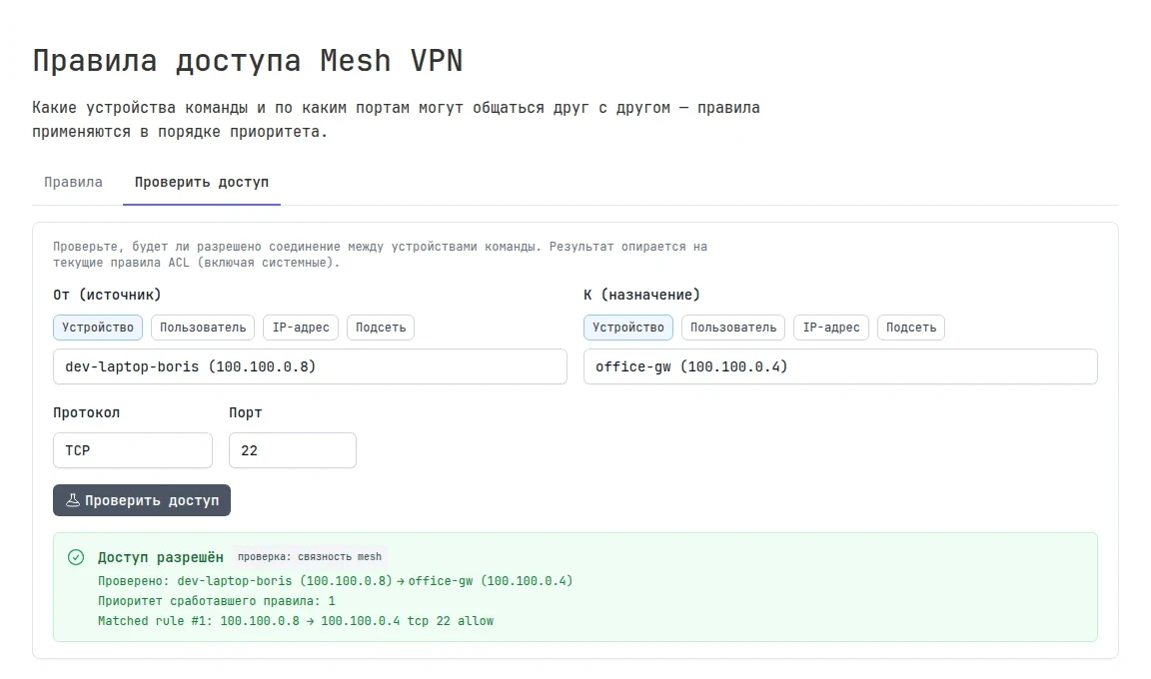Open source device field dev-laptop-boris

[310, 366]
